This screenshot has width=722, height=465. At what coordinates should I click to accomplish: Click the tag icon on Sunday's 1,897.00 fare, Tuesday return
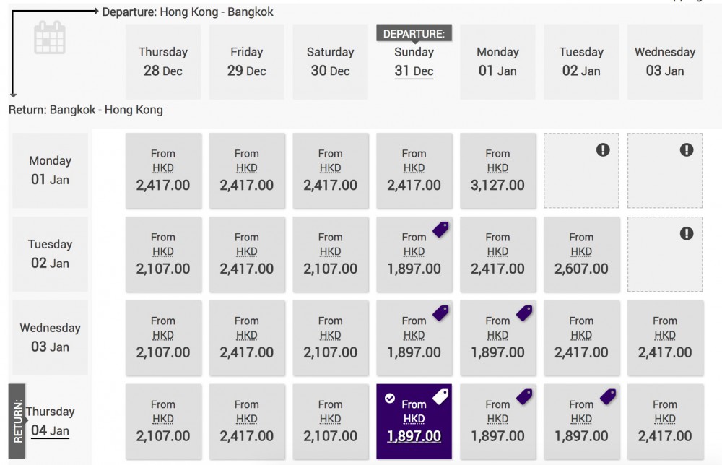click(x=439, y=227)
